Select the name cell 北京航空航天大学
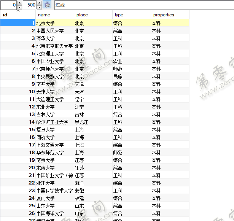The image size is (234, 221). tap(55, 46)
